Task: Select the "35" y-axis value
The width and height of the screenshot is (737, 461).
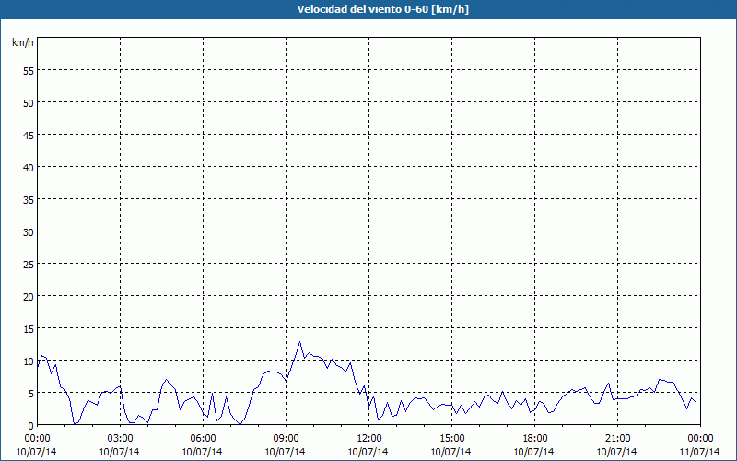Action: pos(29,199)
